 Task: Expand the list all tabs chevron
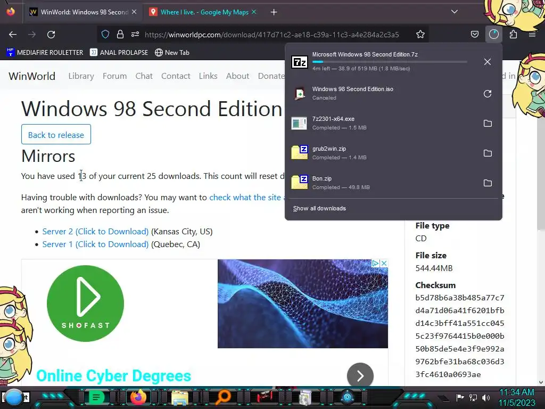455,12
